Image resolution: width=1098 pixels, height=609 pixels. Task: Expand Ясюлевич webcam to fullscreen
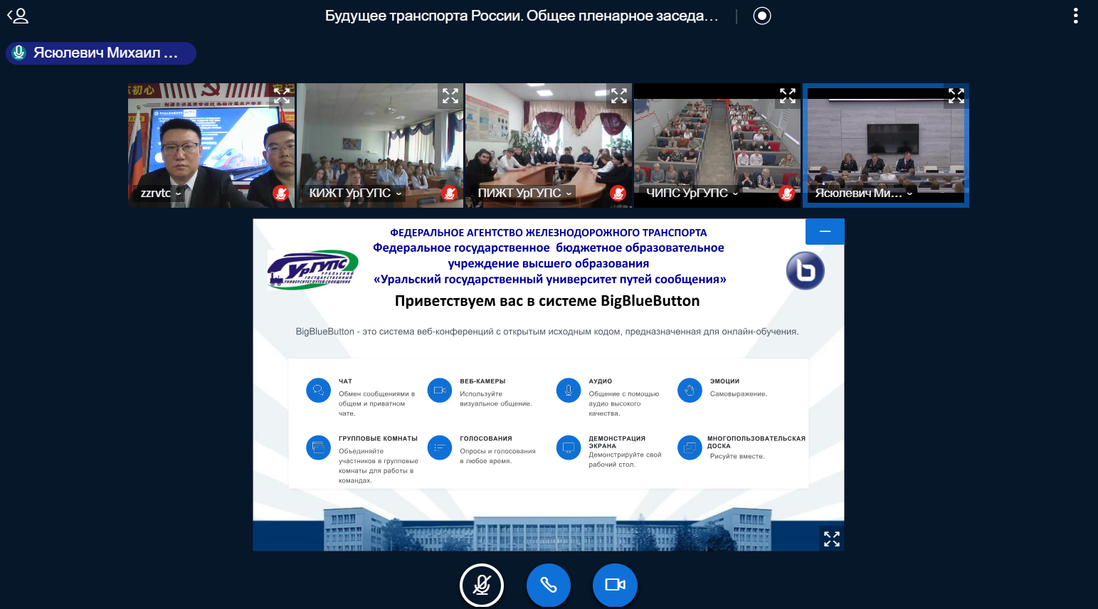tap(956, 95)
